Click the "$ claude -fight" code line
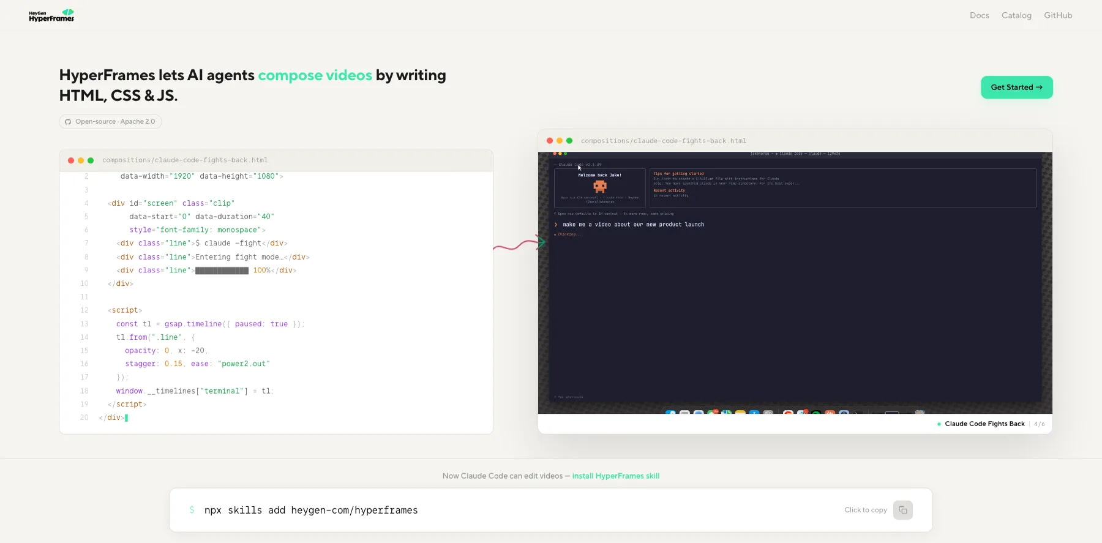1102x543 pixels. 202,244
